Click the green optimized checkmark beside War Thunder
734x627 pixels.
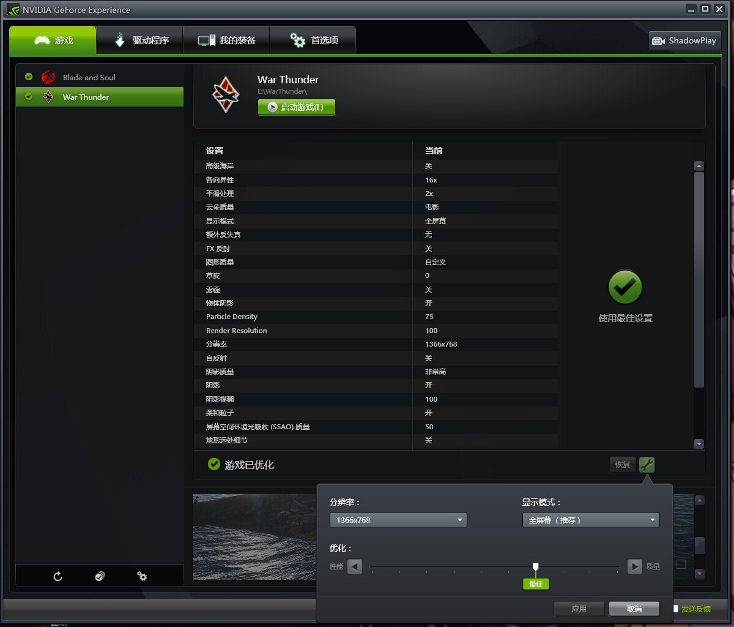29,96
